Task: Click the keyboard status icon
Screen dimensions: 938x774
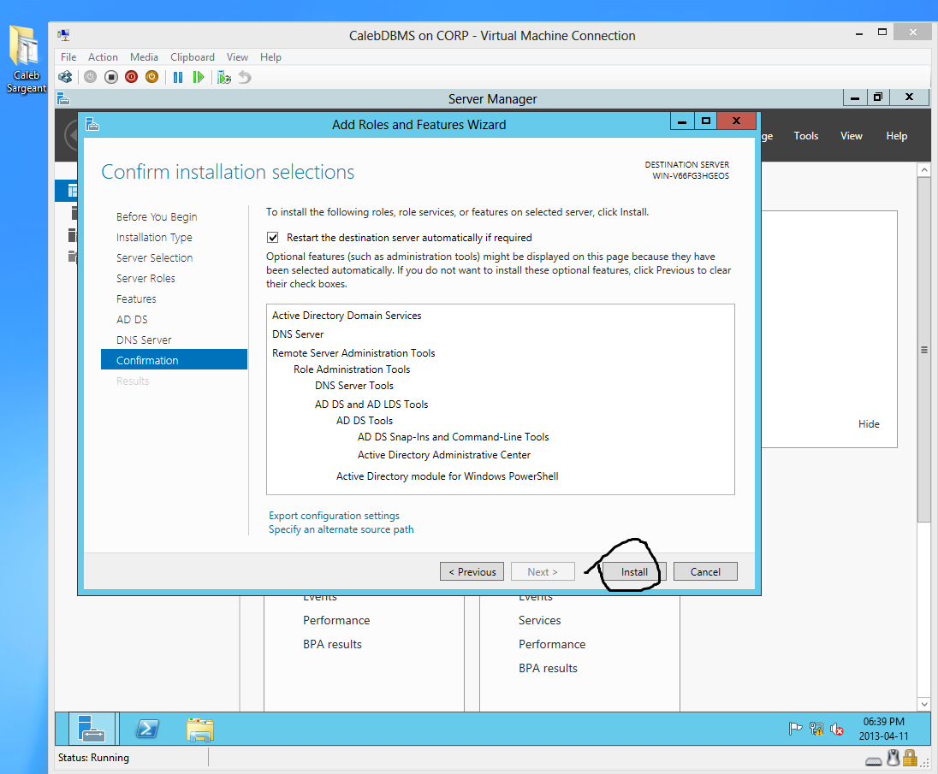Action: coord(874,761)
